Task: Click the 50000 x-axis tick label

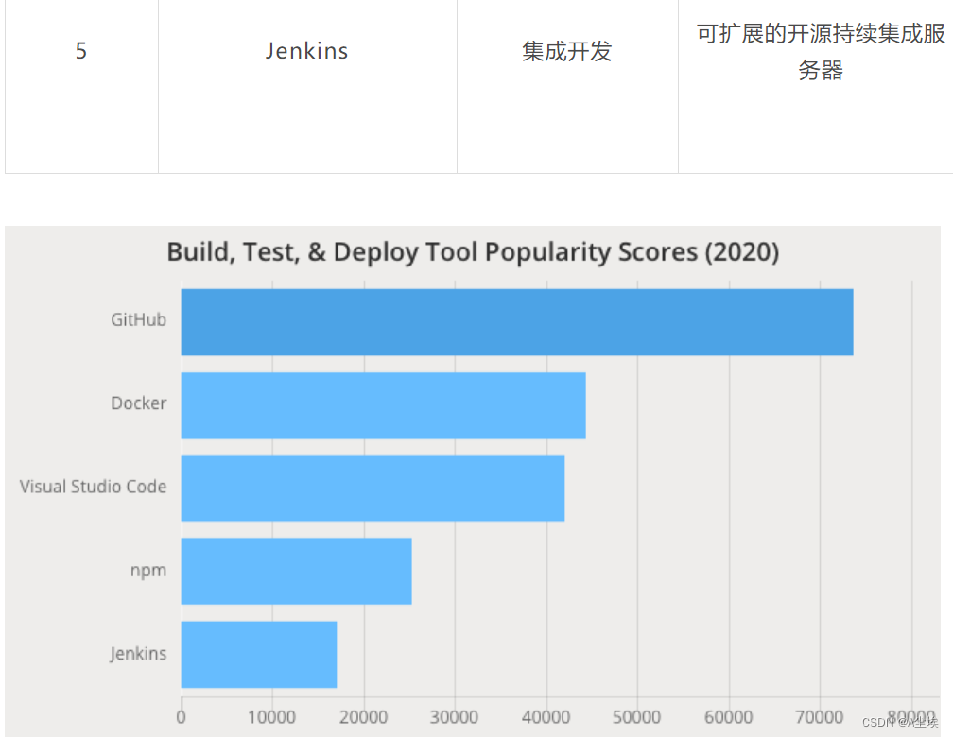Action: 636,717
